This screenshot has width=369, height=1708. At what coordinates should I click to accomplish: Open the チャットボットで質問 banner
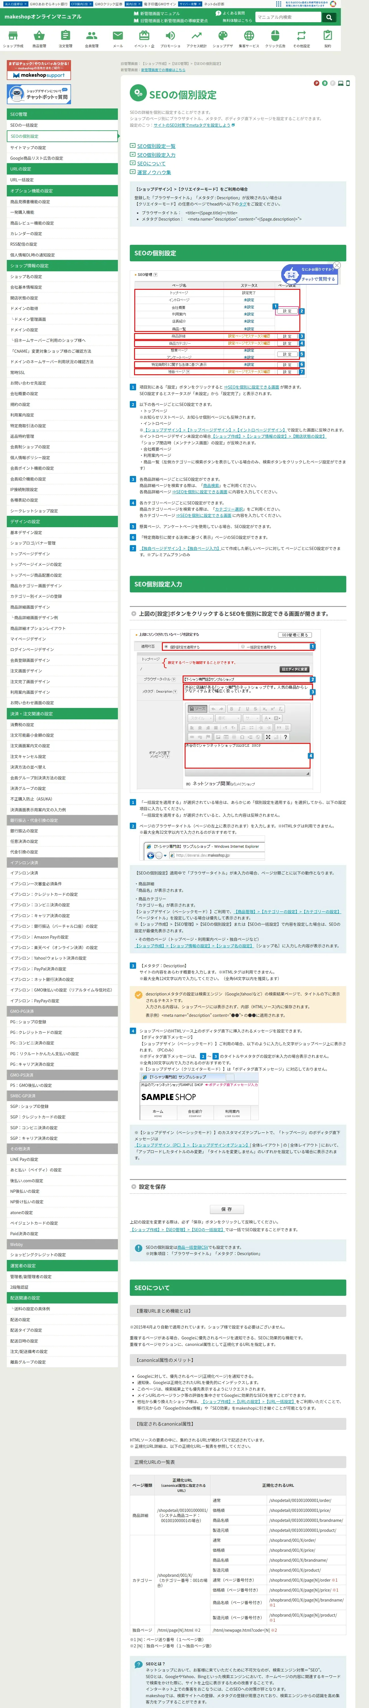pos(38,94)
